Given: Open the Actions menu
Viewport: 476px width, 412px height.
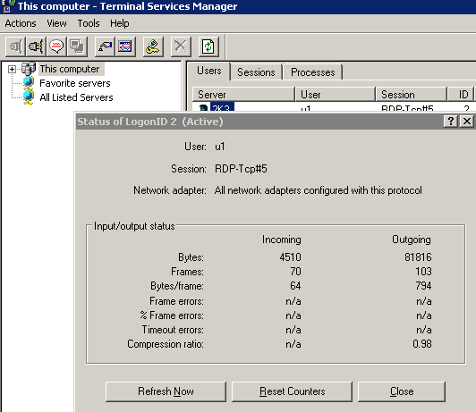Looking at the screenshot, I should (x=21, y=23).
